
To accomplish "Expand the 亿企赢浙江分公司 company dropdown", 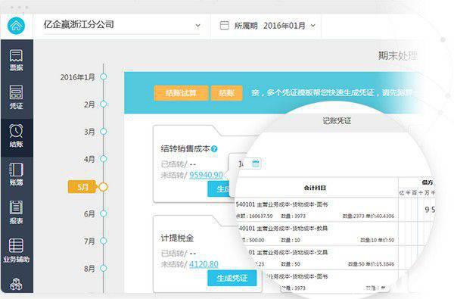I will pyautogui.click(x=197, y=26).
